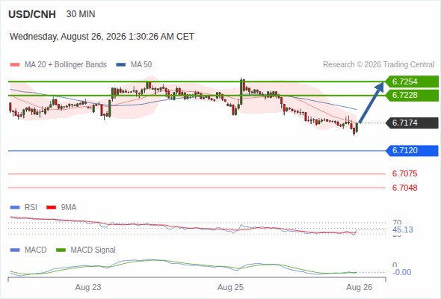Click the RSI value 45.13 readout
Image resolution: width=441 pixels, height=299 pixels.
(403, 229)
